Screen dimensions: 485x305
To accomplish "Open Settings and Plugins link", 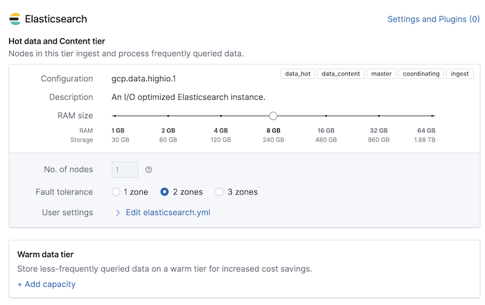I will pyautogui.click(x=433, y=19).
